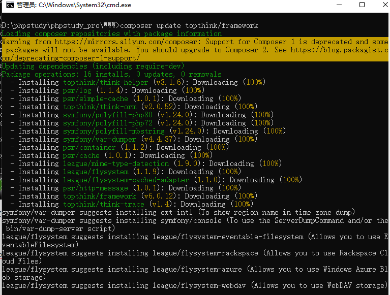Click the composer update topthink/framework command
The width and height of the screenshot is (390, 295).
(189, 25)
